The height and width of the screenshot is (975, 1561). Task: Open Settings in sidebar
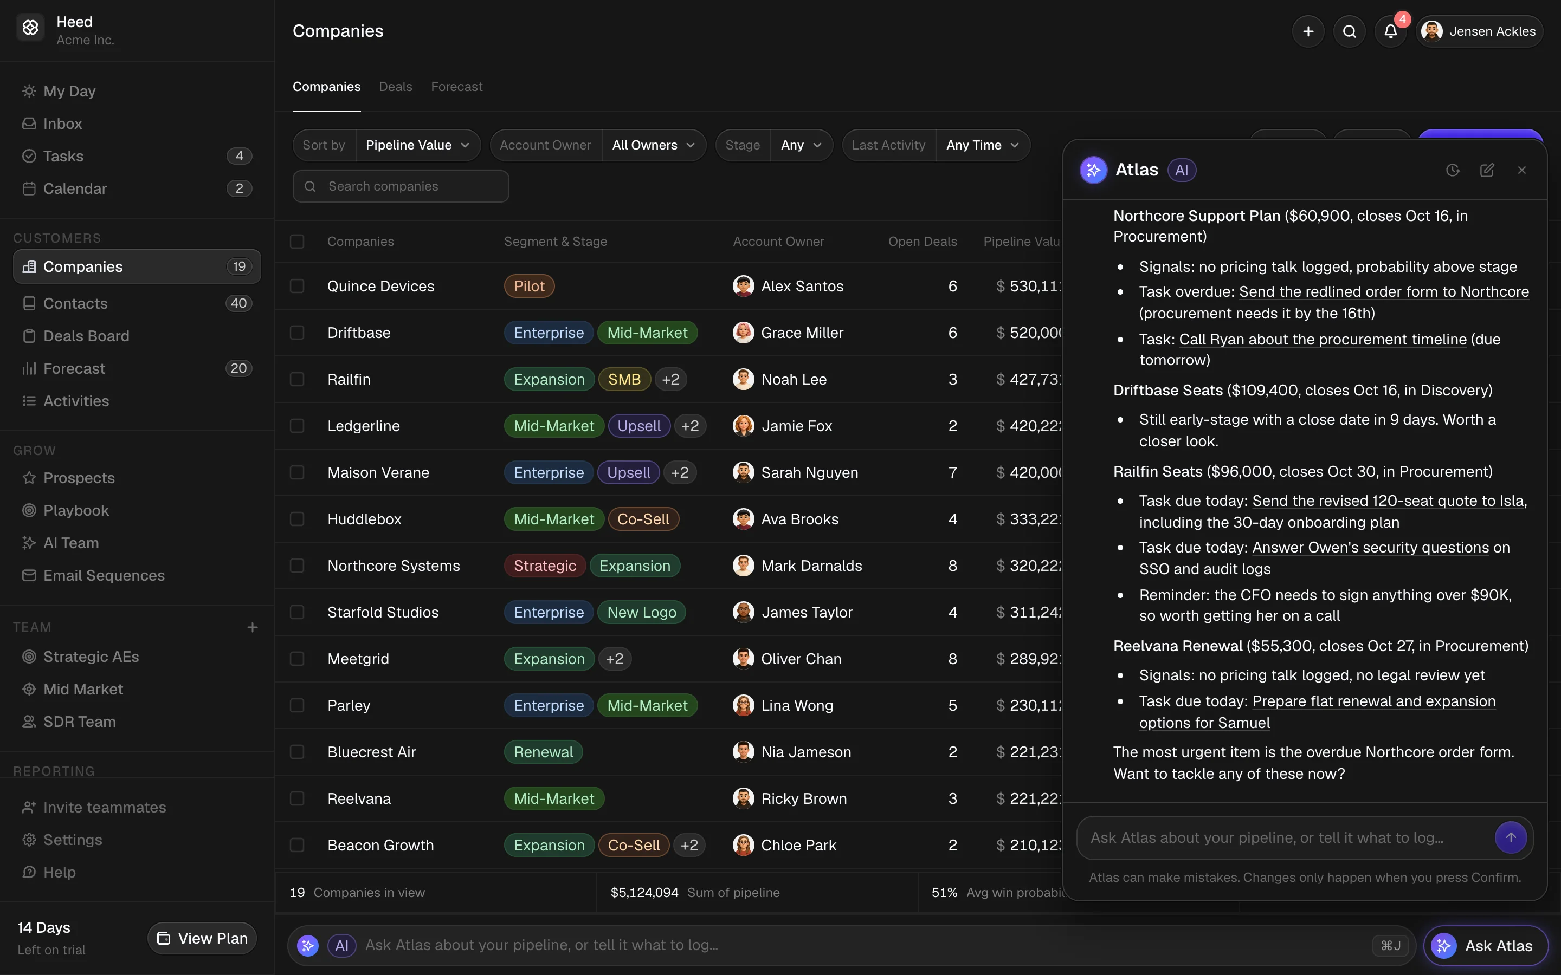point(137,840)
